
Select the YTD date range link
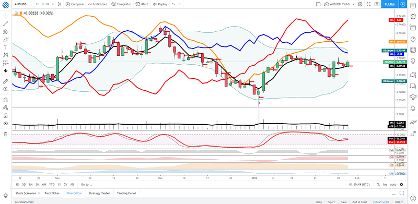(x=52, y=184)
